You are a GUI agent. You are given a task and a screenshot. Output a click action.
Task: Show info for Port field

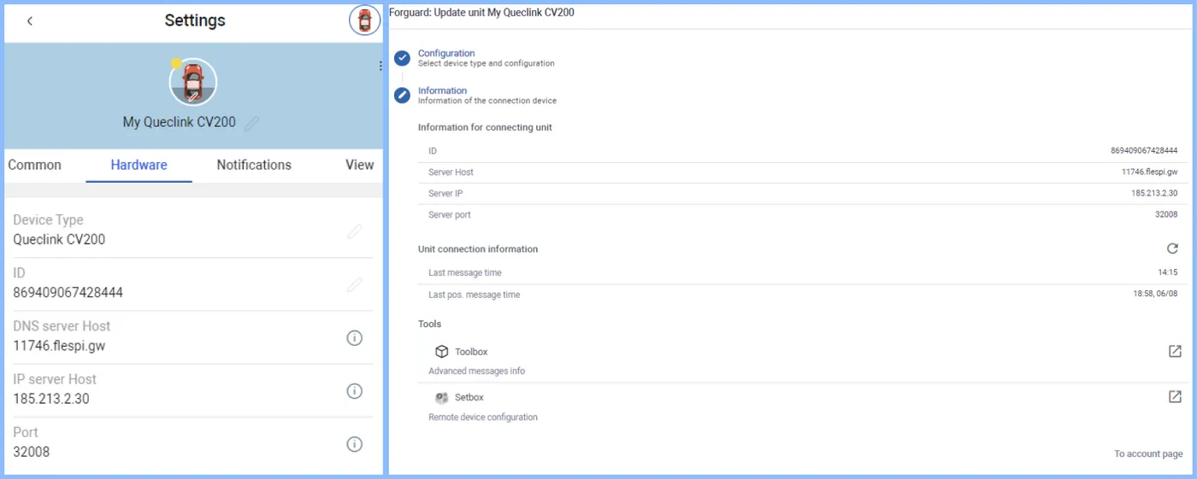(x=355, y=444)
